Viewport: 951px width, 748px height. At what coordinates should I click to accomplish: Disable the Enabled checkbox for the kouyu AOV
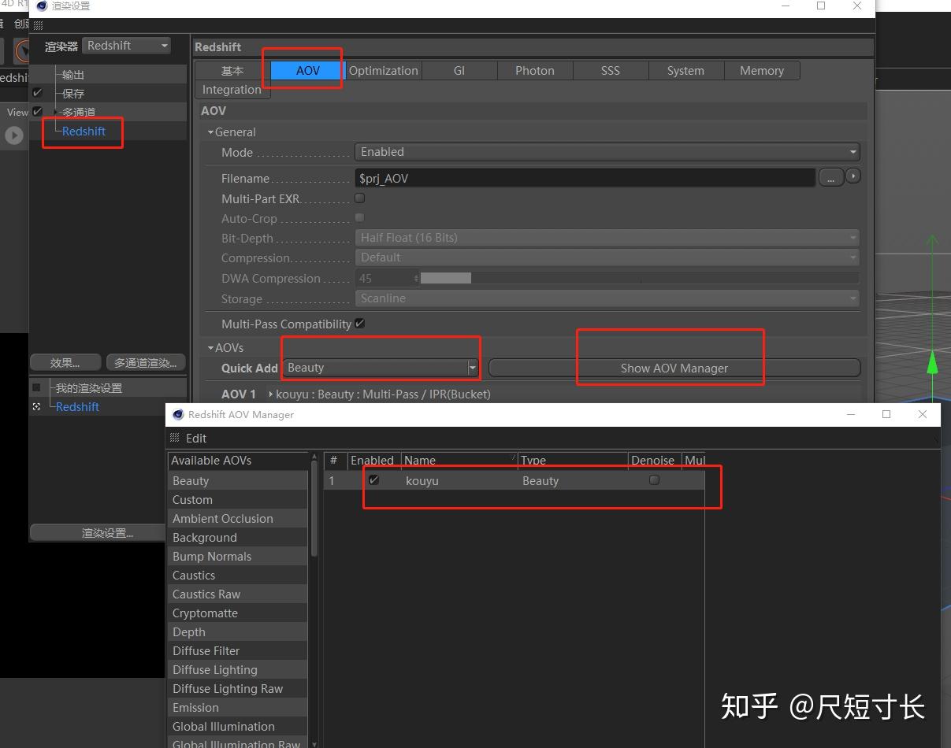373,480
